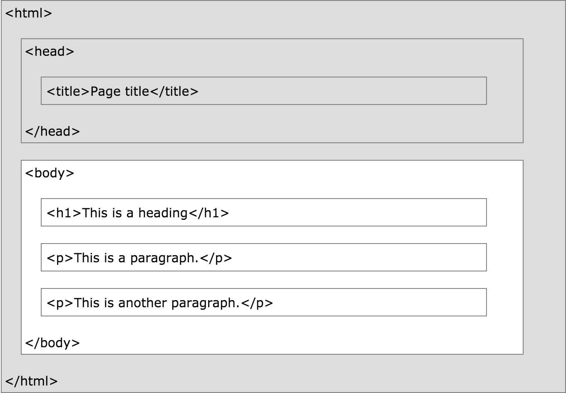The width and height of the screenshot is (566, 393).
Task: Click empty space inside the title element box
Action: (341, 91)
